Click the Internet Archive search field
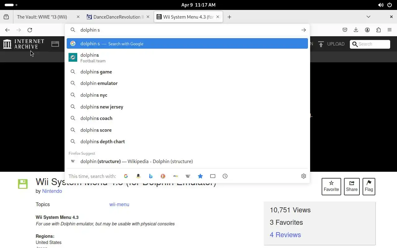This screenshot has width=397, height=248. click(x=370, y=44)
